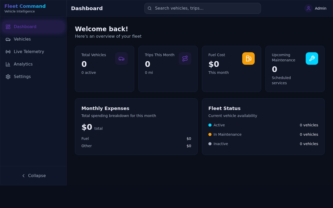Image resolution: width=333 pixels, height=208 pixels.
Task: Click the car icon in Total Vehicles card
Action: pos(121,58)
